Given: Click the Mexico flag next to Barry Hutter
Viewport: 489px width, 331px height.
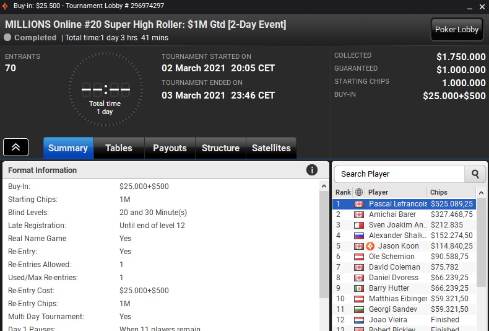Looking at the screenshot, I should pyautogui.click(x=359, y=288).
